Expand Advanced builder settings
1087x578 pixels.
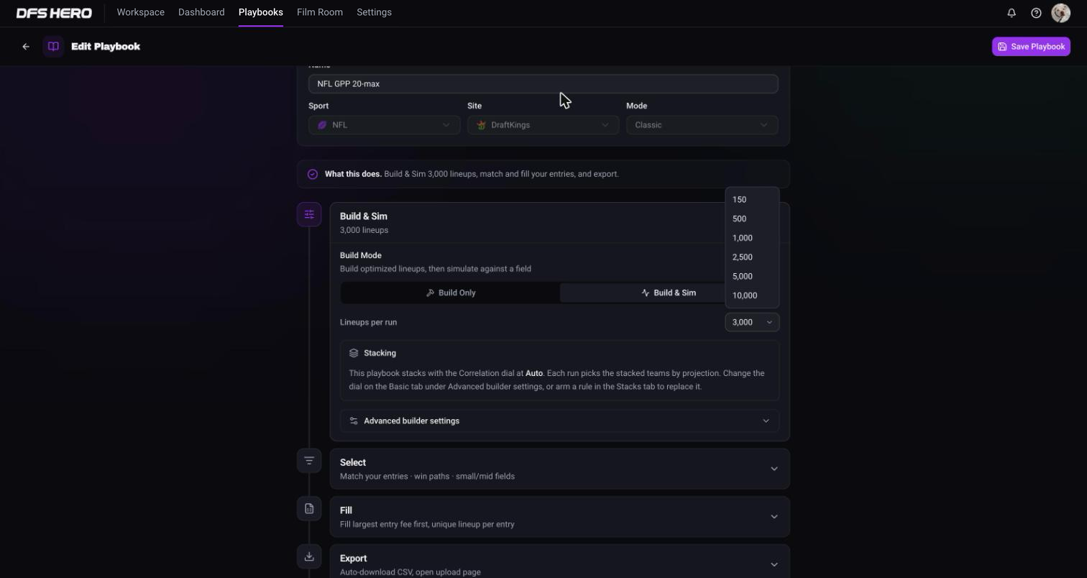pyautogui.click(x=559, y=421)
